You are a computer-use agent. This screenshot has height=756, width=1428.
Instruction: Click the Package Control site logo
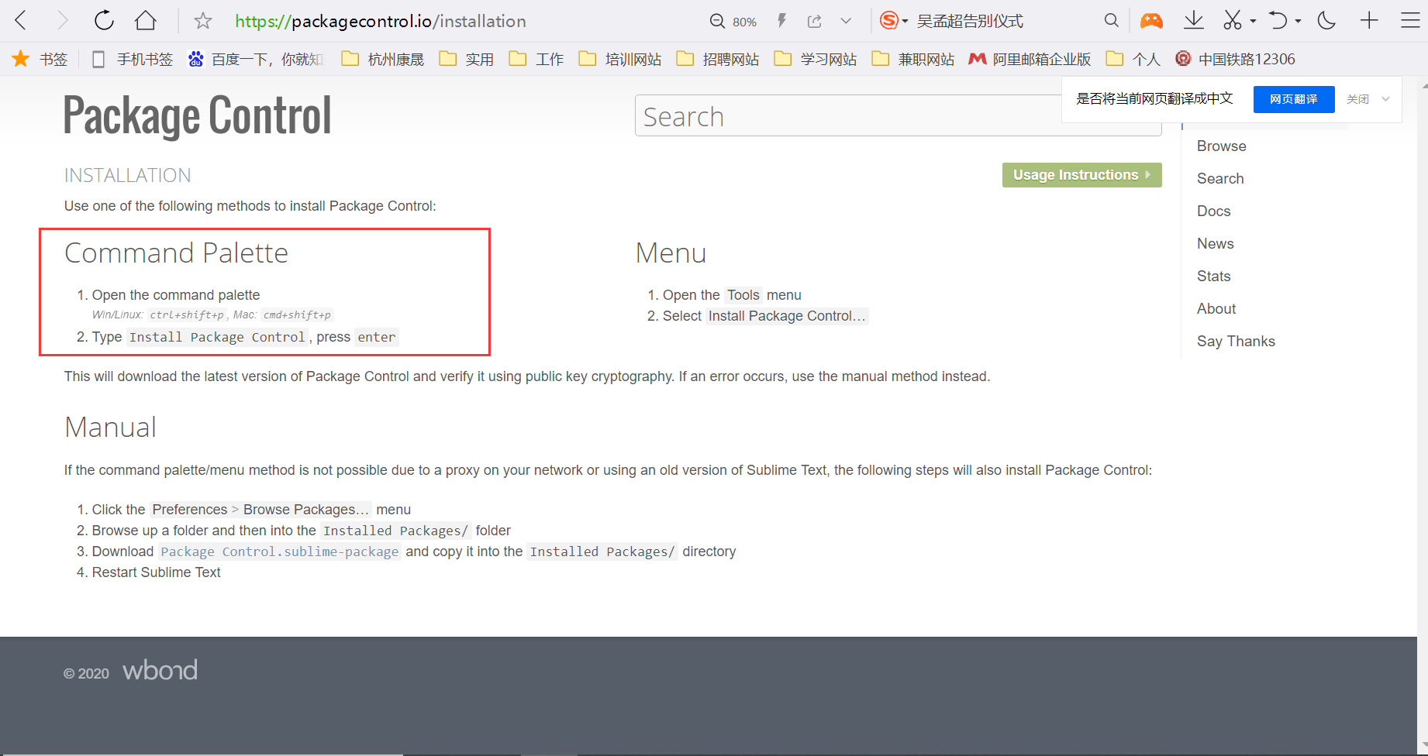(198, 116)
